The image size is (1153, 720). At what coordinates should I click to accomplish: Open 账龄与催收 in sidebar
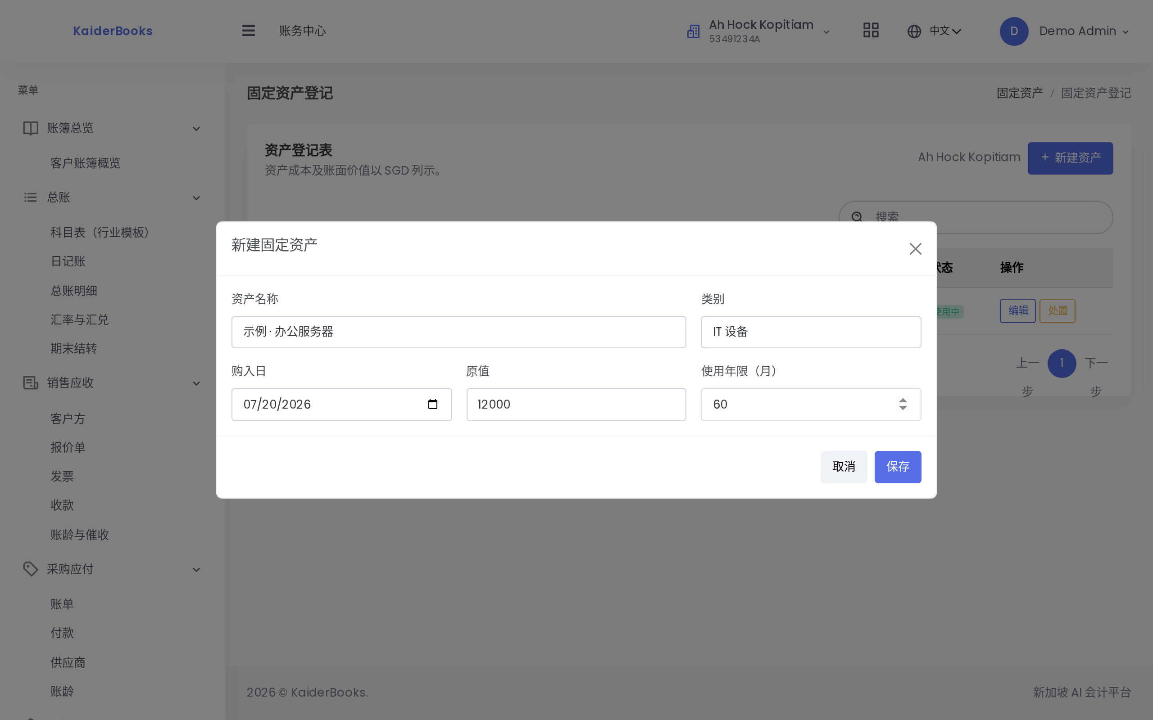[80, 535]
